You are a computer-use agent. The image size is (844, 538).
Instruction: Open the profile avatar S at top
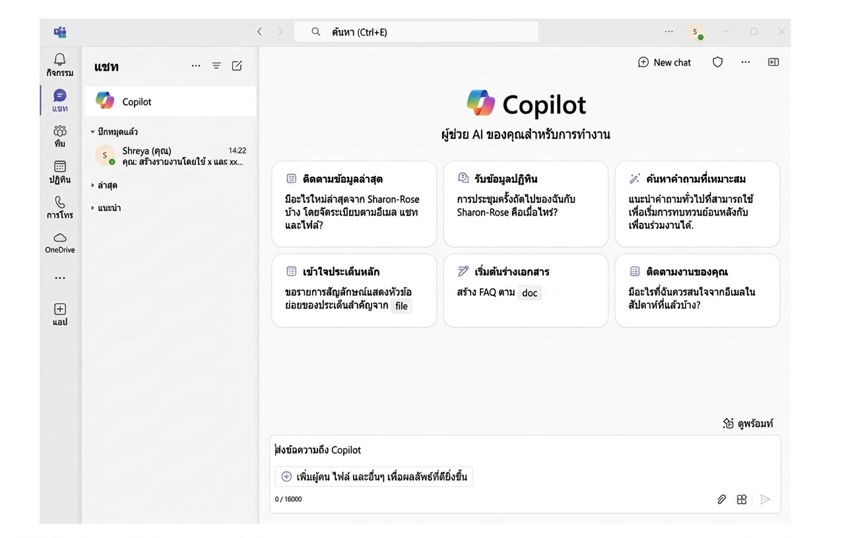point(695,32)
